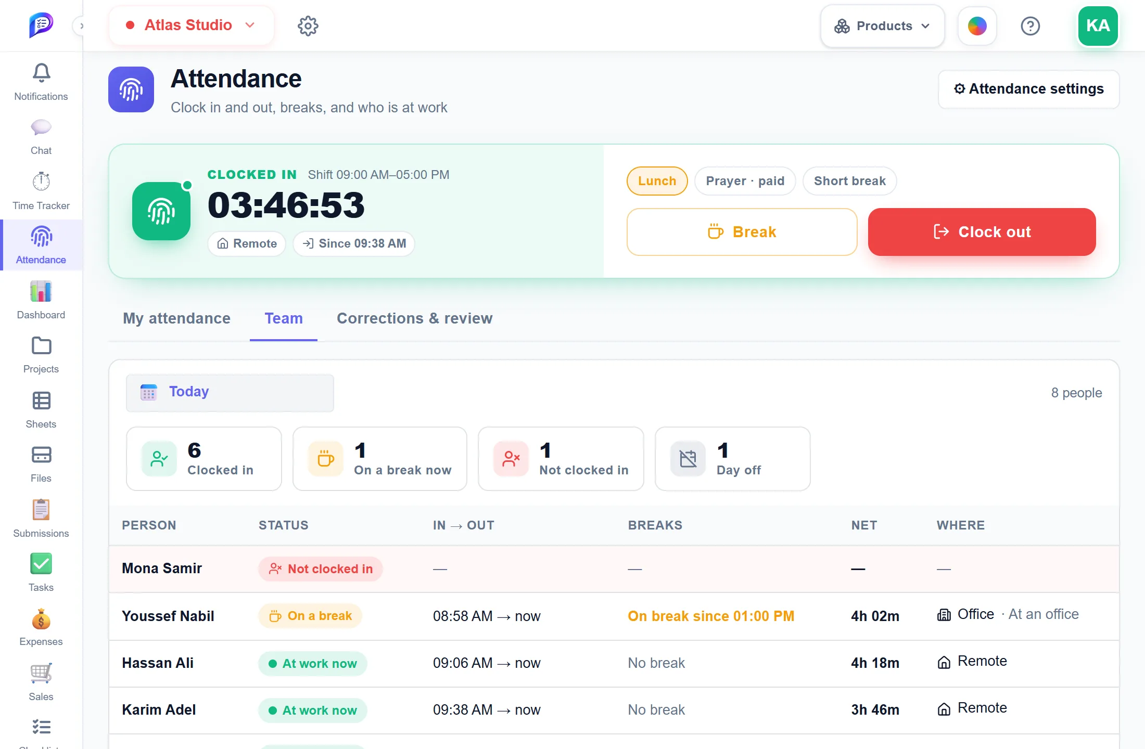
Task: Click the Not clocked in person icon
Action: (511, 459)
